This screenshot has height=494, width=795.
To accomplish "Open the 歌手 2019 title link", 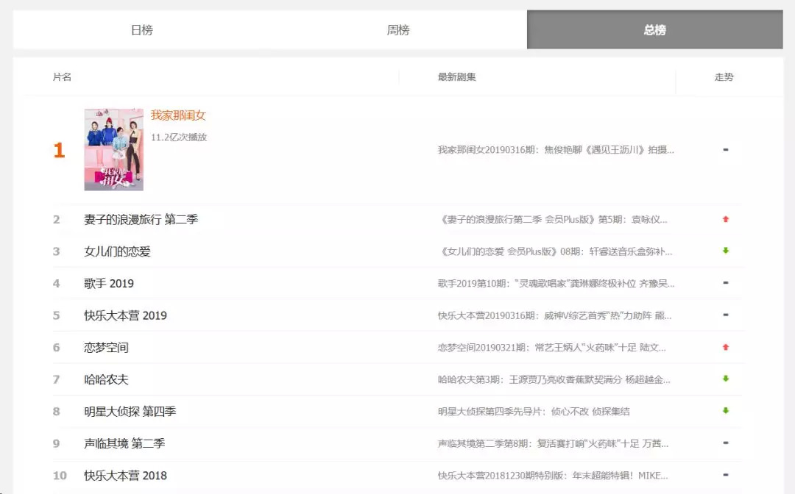I will tap(109, 284).
